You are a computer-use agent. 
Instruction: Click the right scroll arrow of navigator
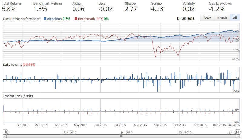(x=237, y=136)
